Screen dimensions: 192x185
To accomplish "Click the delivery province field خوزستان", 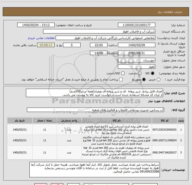I will click(x=137, y=60).
